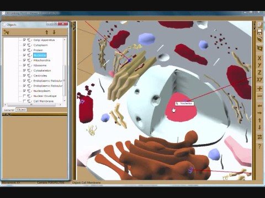Select the XY plane movement button
The image size is (265, 198).
[259, 80]
